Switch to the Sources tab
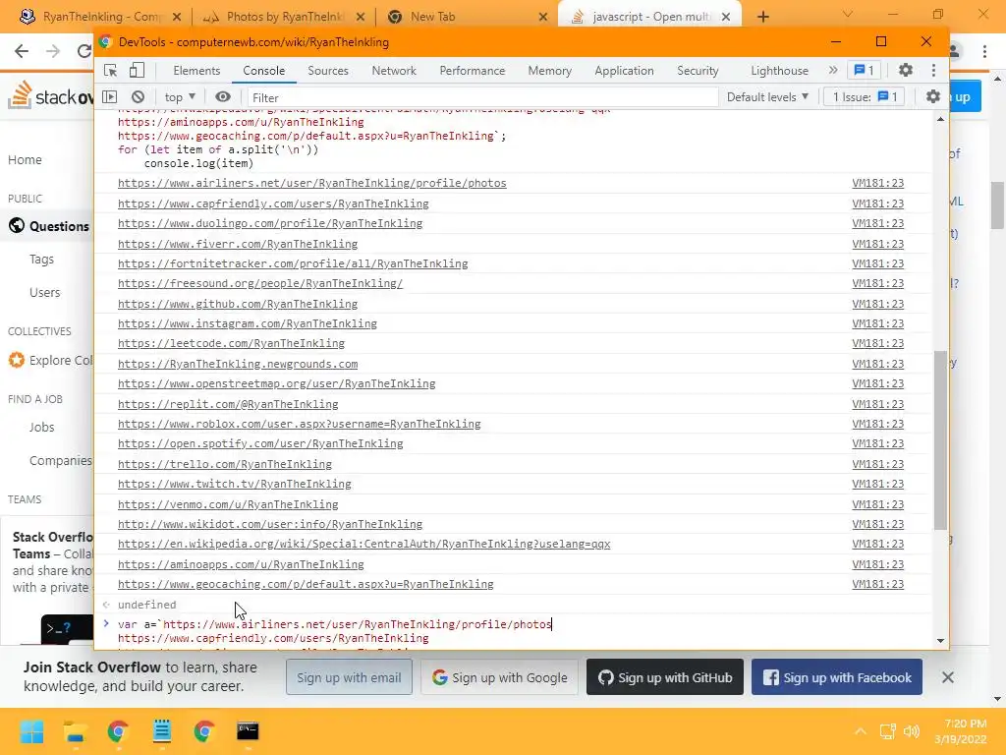Image resolution: width=1006 pixels, height=755 pixels. [x=328, y=71]
